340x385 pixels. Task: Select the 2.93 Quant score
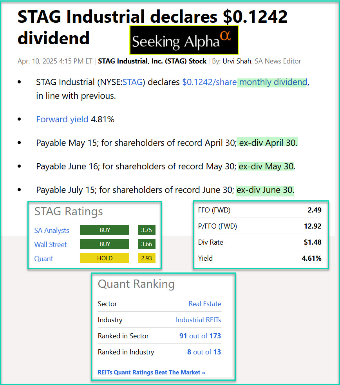click(x=146, y=258)
